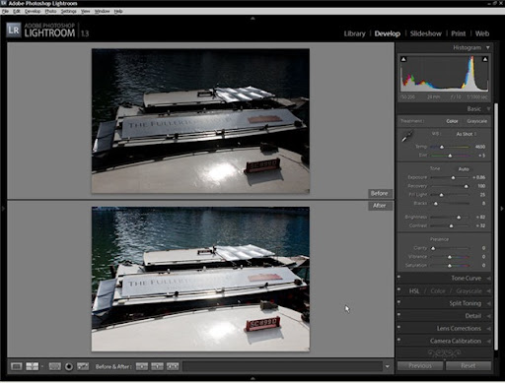Collapse the Basic panel triangle

[x=488, y=108]
